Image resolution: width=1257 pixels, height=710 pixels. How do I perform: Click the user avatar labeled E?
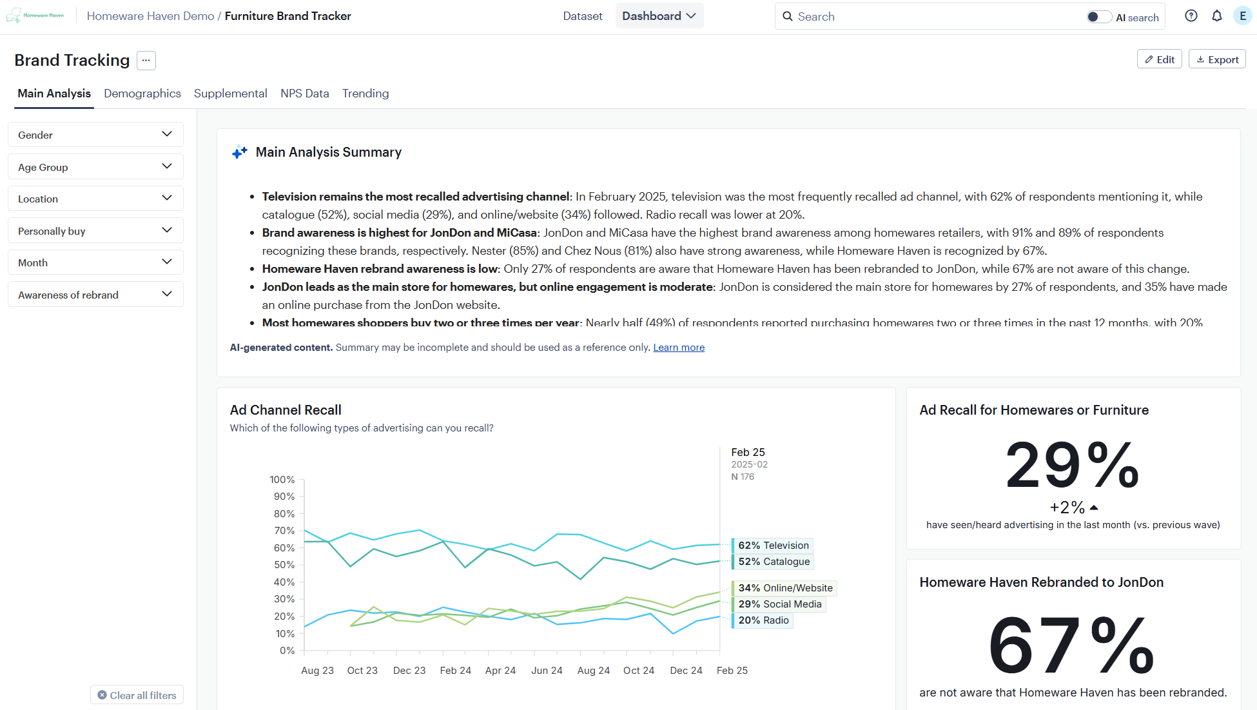click(x=1243, y=15)
